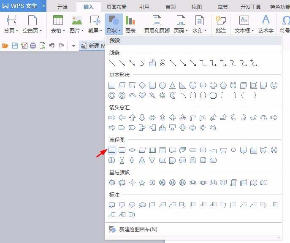Select the straight line shape
This screenshot has height=243, width=290.
click(112, 63)
